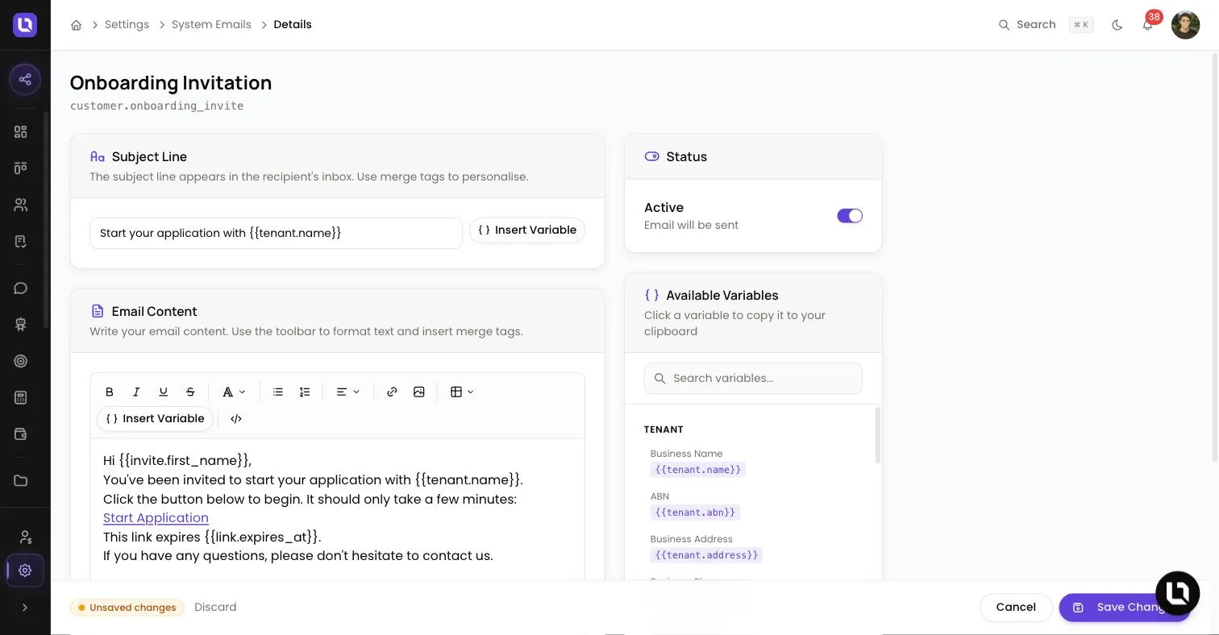This screenshot has height=635, width=1219.
Task: Underline text using the editor toolbar
Action: pos(163,392)
